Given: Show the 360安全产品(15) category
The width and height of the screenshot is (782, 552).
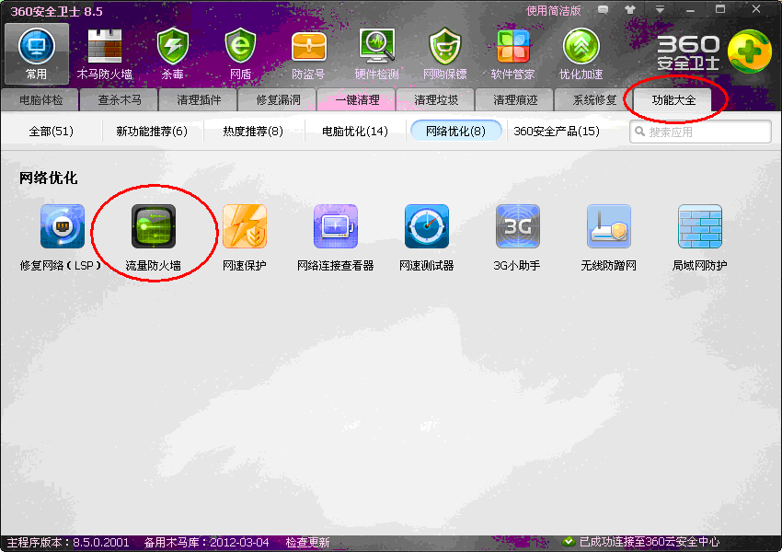Looking at the screenshot, I should 557,132.
